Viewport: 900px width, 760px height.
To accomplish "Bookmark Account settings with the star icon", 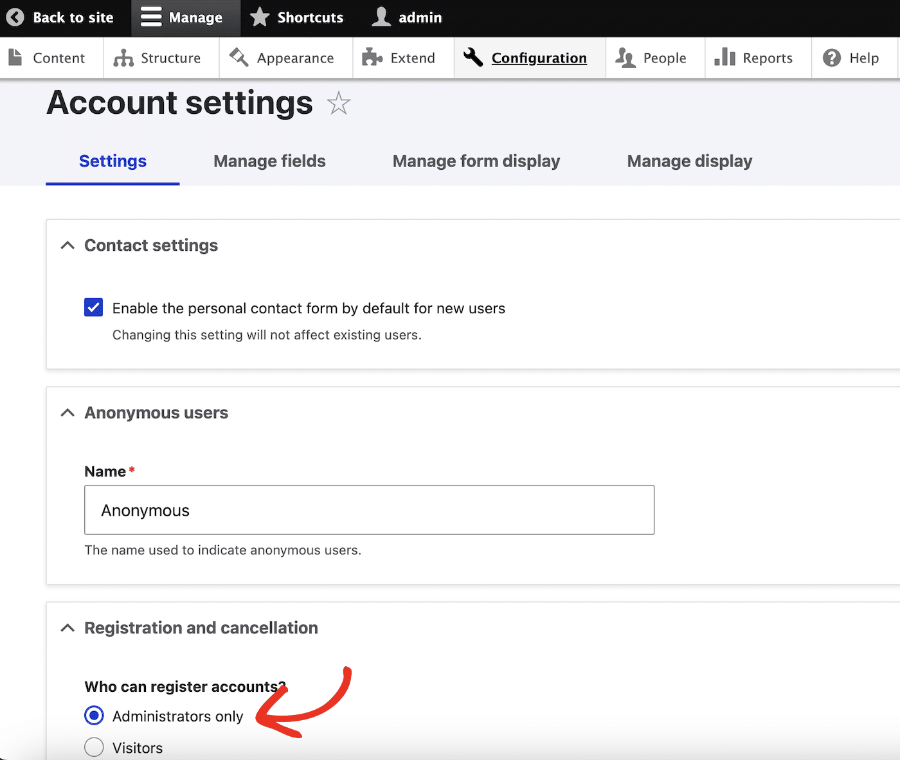I will click(339, 103).
